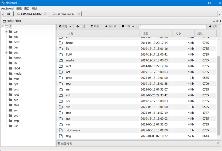Click the 读取 read path button
Viewport: 222px width, 151px height.
point(213,26)
